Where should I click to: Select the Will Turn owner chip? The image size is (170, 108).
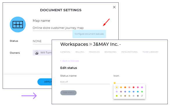tap(42, 53)
